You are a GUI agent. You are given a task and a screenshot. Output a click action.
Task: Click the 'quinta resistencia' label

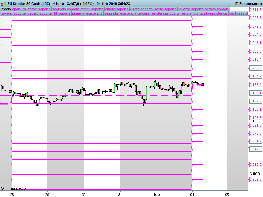[x=214, y=14]
